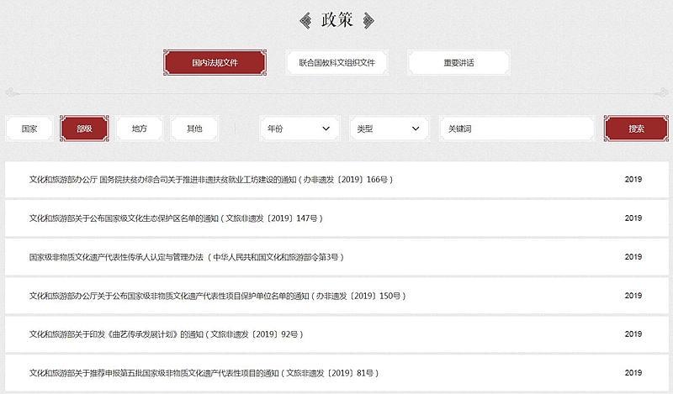673x394 pixels.
Task: Click year 2019 in the 150号 row
Action: click(x=633, y=296)
